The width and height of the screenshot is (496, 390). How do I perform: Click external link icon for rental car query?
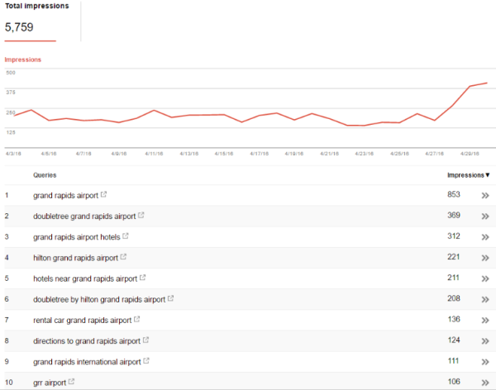[136, 320]
